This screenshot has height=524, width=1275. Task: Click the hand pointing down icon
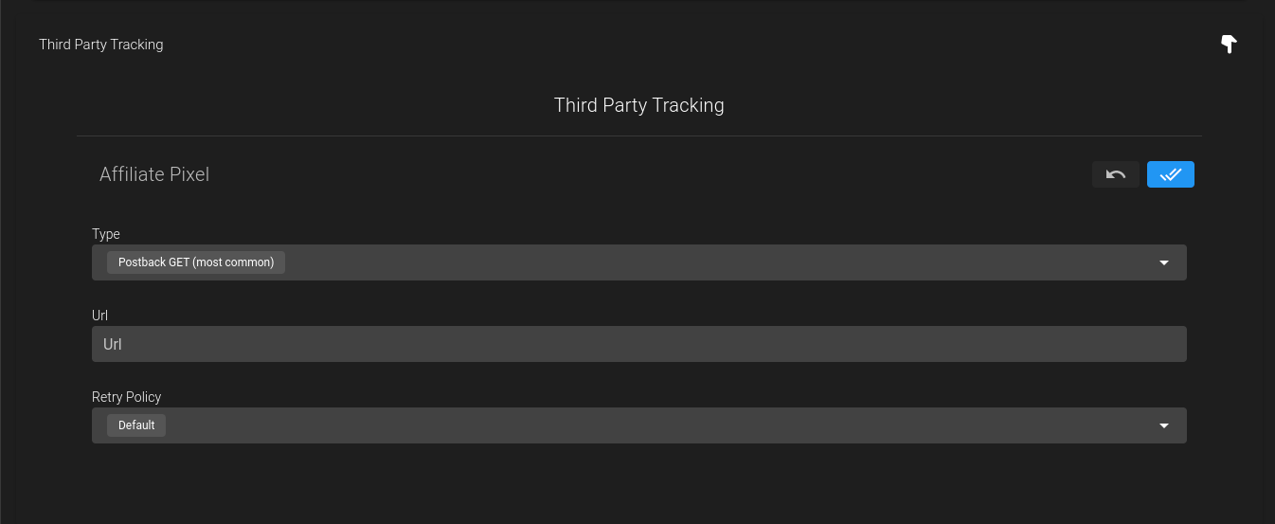coord(1229,44)
